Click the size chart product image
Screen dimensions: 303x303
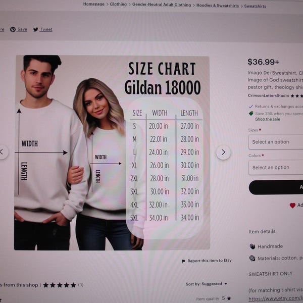click(112, 153)
